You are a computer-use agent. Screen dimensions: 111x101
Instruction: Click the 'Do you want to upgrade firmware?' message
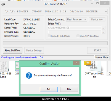pos(53,76)
